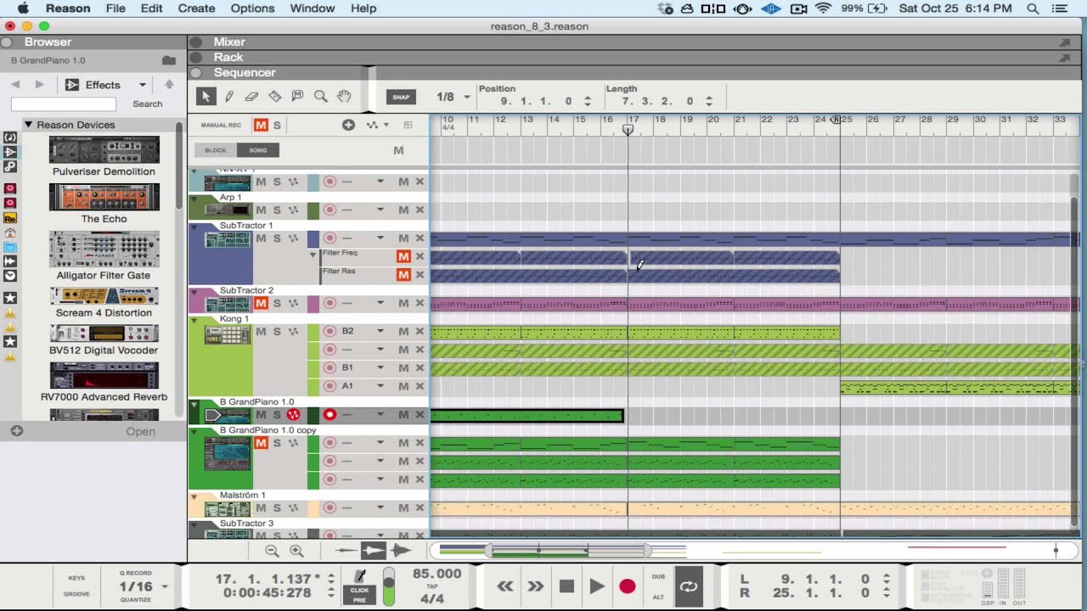Delete the Kong B2 lane
The height and width of the screenshot is (611, 1087).
420,331
